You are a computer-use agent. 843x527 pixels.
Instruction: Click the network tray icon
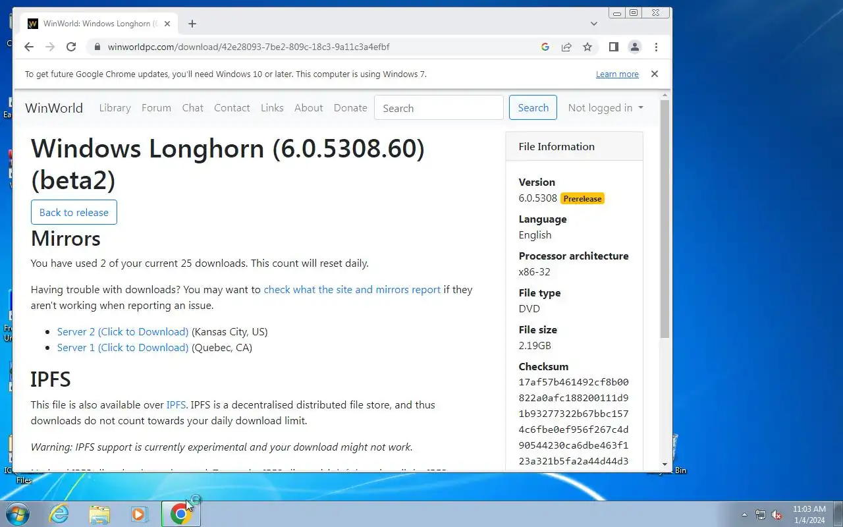(x=761, y=514)
